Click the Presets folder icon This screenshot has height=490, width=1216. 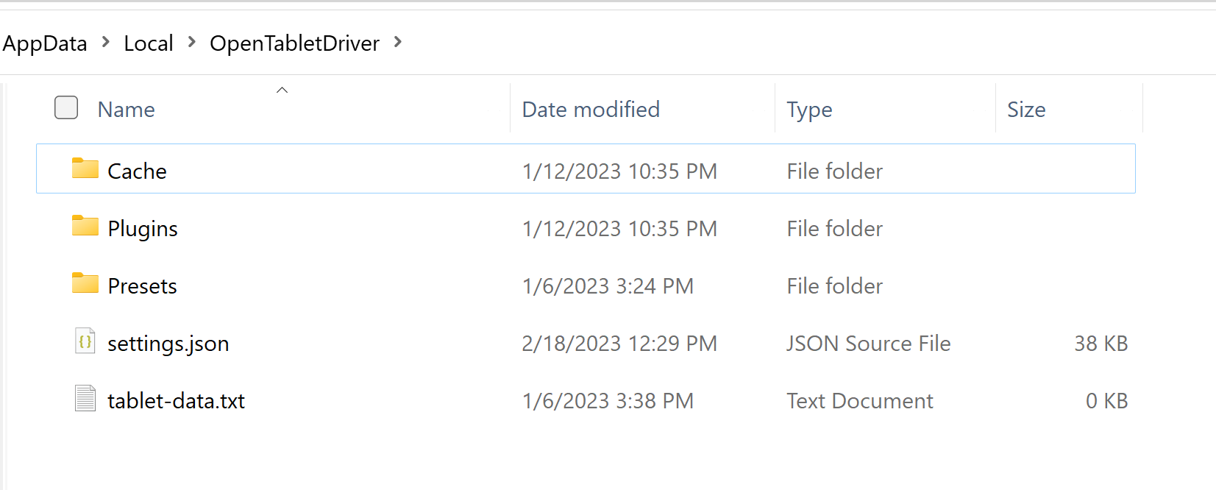pyautogui.click(x=85, y=284)
